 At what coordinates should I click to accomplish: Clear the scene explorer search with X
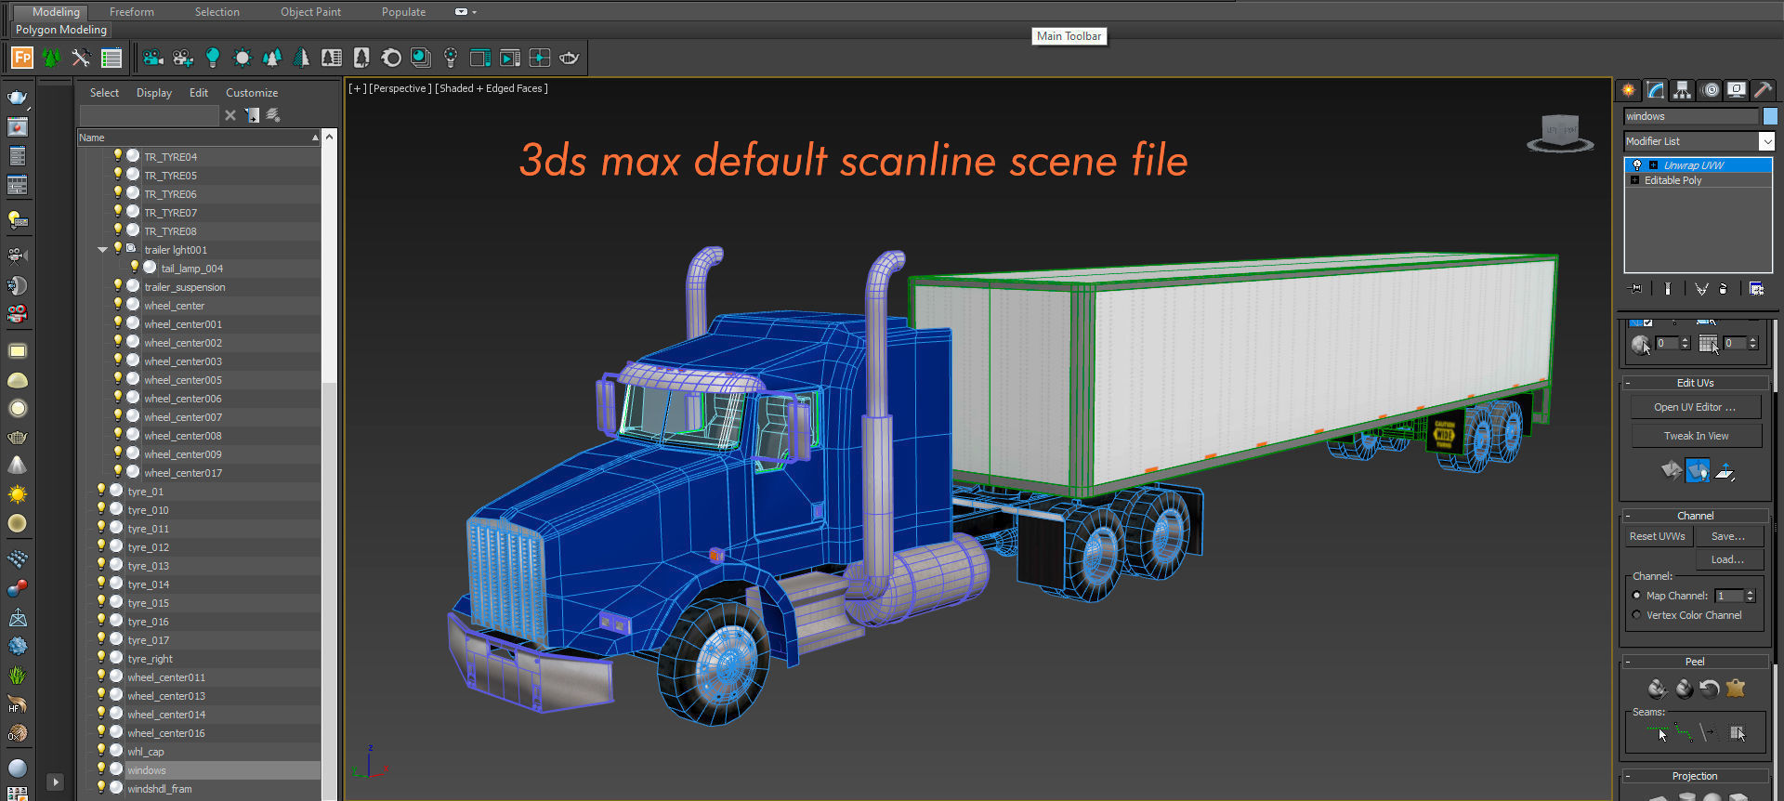click(230, 115)
